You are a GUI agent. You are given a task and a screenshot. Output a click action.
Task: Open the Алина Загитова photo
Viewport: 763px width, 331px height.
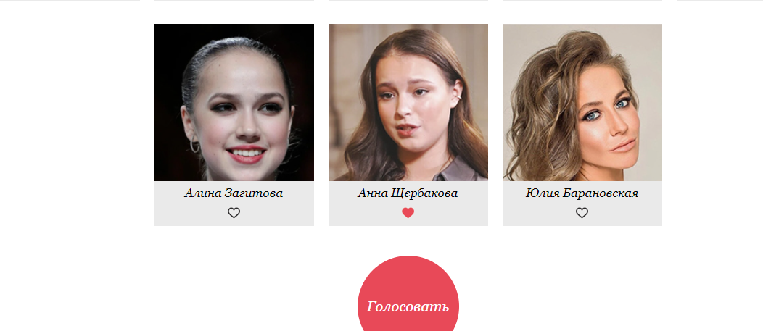coord(234,103)
